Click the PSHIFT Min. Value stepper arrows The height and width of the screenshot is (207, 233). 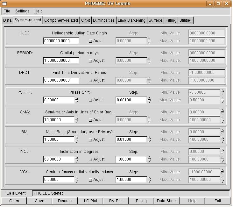(x=222, y=92)
